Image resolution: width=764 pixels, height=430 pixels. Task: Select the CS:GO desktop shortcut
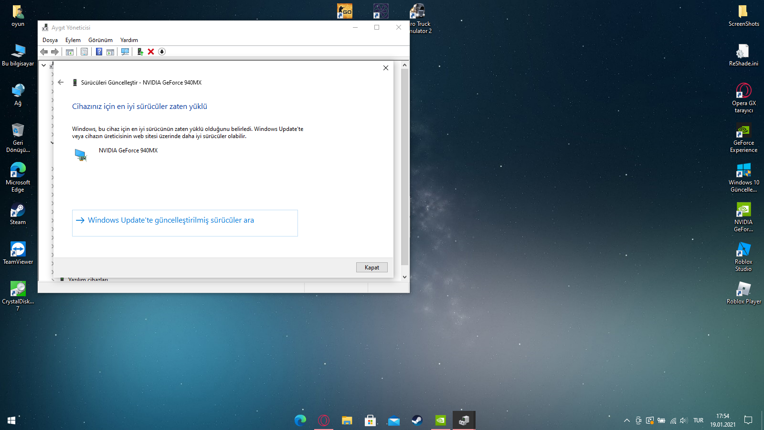pos(345,11)
